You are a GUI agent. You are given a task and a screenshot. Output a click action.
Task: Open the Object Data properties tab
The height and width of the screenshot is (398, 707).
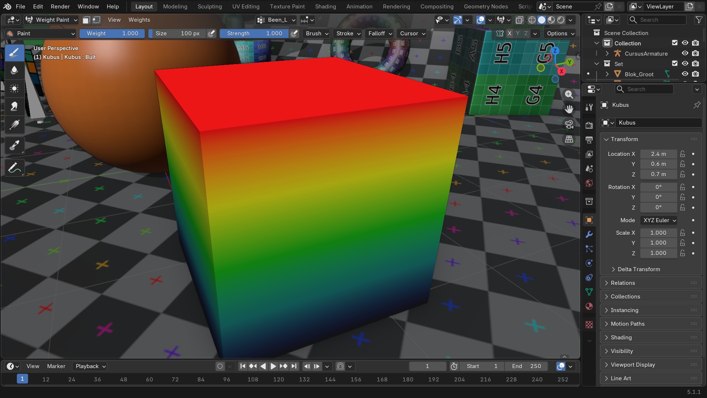(589, 292)
